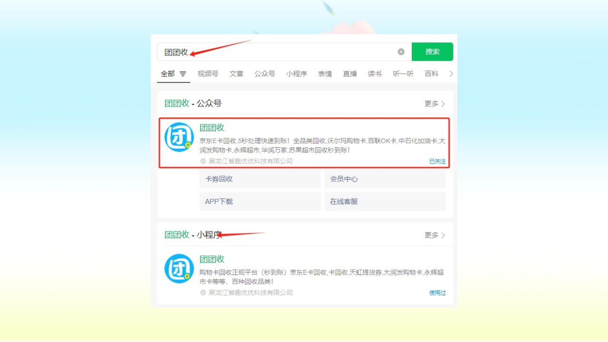Click into the search field containing 团团收

point(284,52)
